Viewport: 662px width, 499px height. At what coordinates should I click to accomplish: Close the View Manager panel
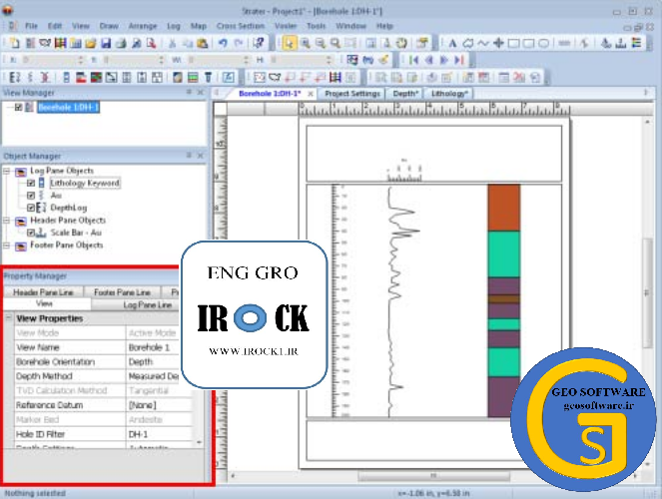(x=201, y=93)
